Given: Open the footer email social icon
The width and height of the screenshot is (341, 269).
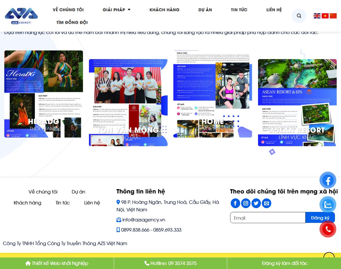Looking at the screenshot, I should pyautogui.click(x=266, y=203).
